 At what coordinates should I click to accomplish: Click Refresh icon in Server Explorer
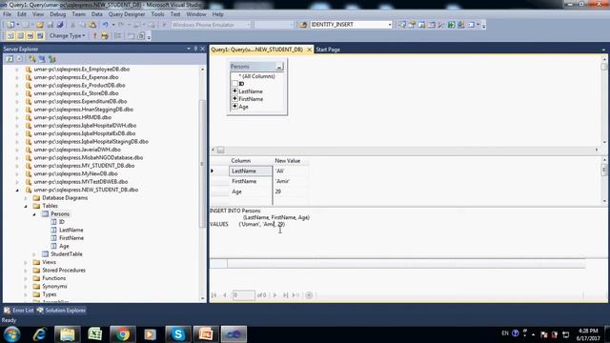pos(10,59)
